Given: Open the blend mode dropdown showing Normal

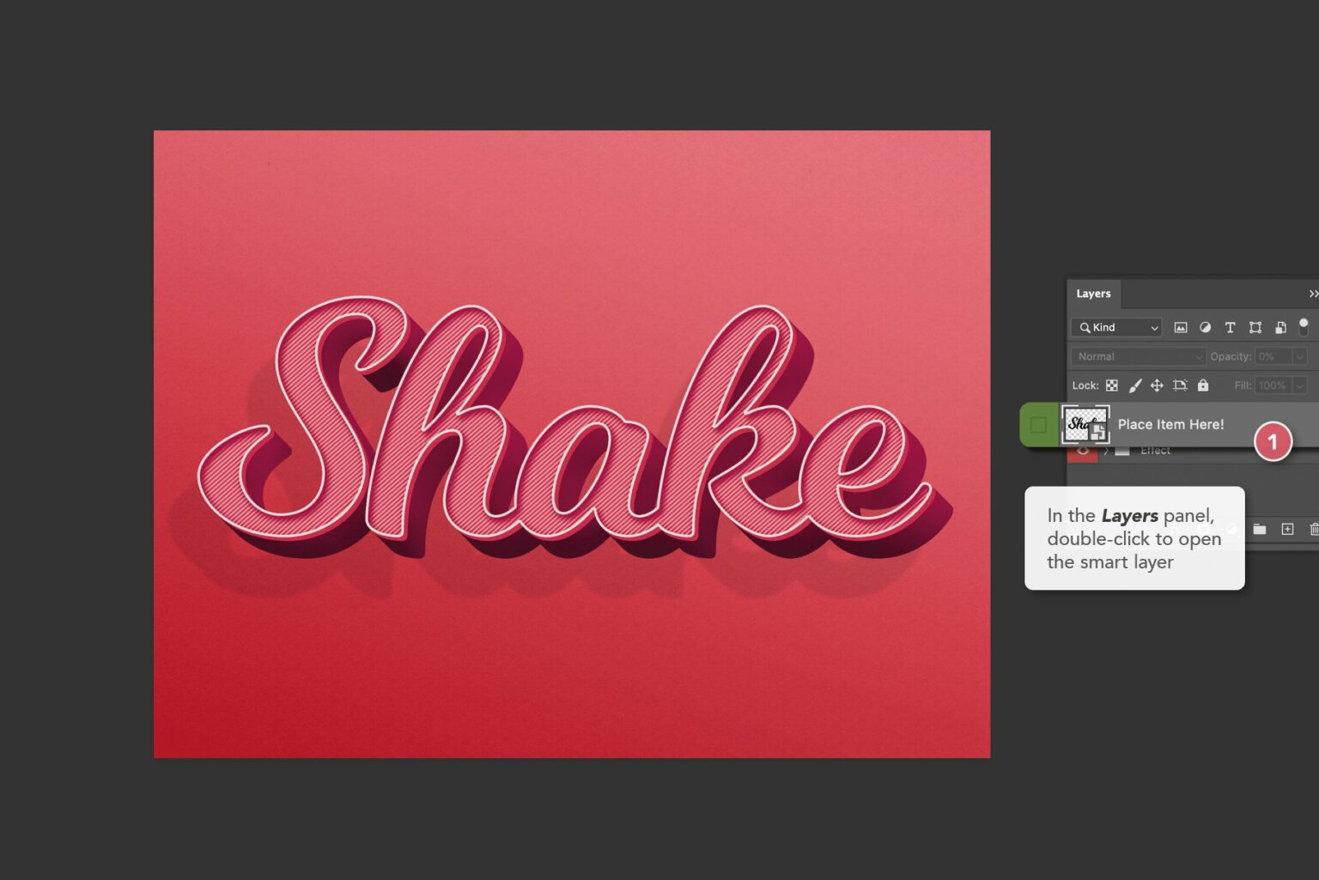Looking at the screenshot, I should [x=1138, y=356].
